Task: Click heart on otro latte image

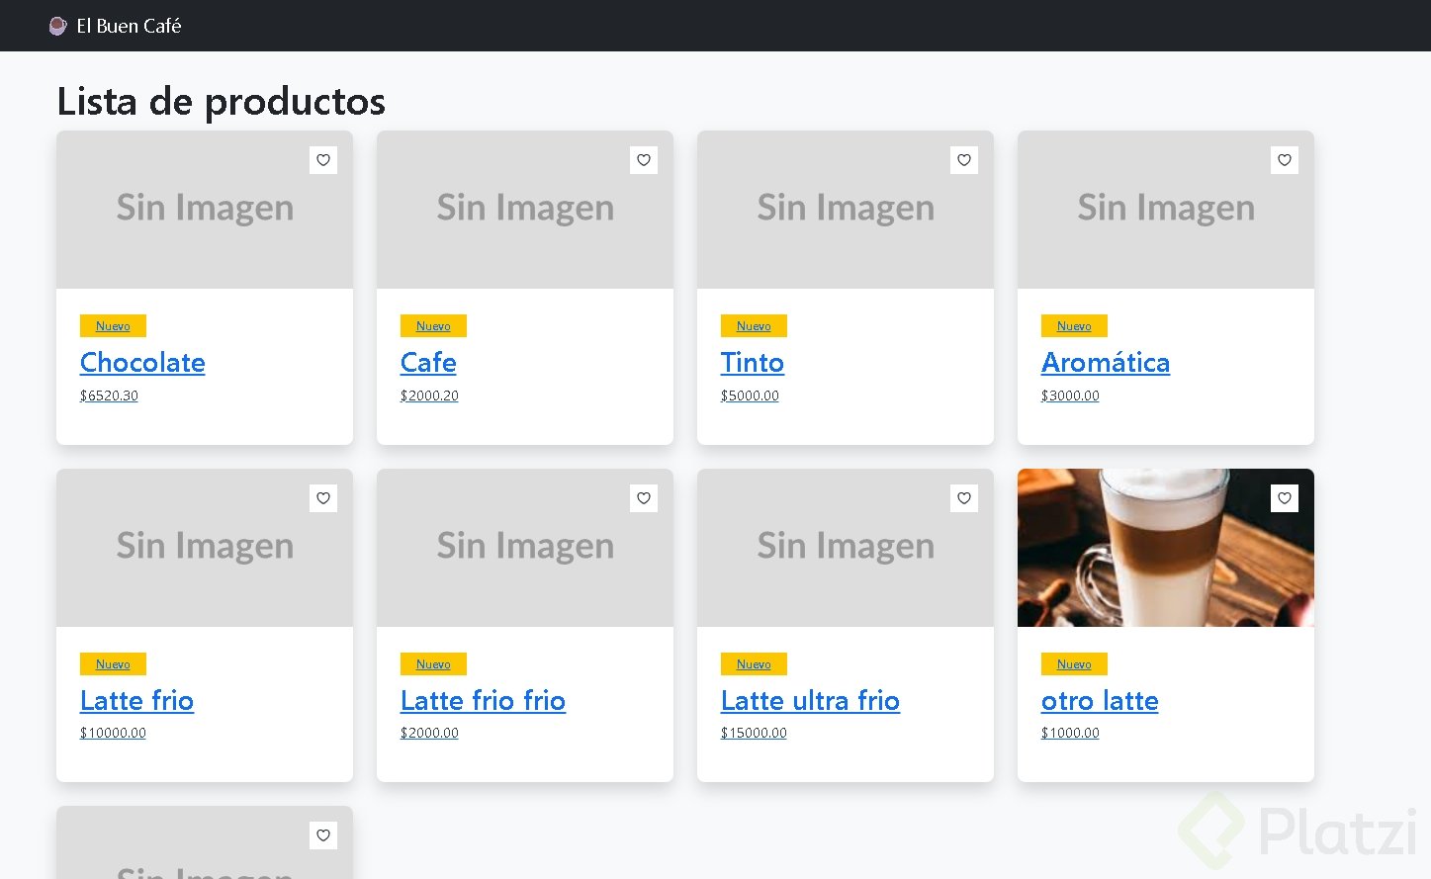Action: pyautogui.click(x=1285, y=498)
